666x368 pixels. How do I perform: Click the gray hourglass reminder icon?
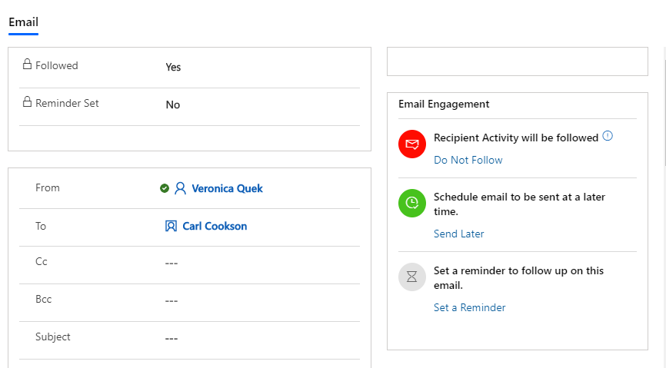(412, 277)
